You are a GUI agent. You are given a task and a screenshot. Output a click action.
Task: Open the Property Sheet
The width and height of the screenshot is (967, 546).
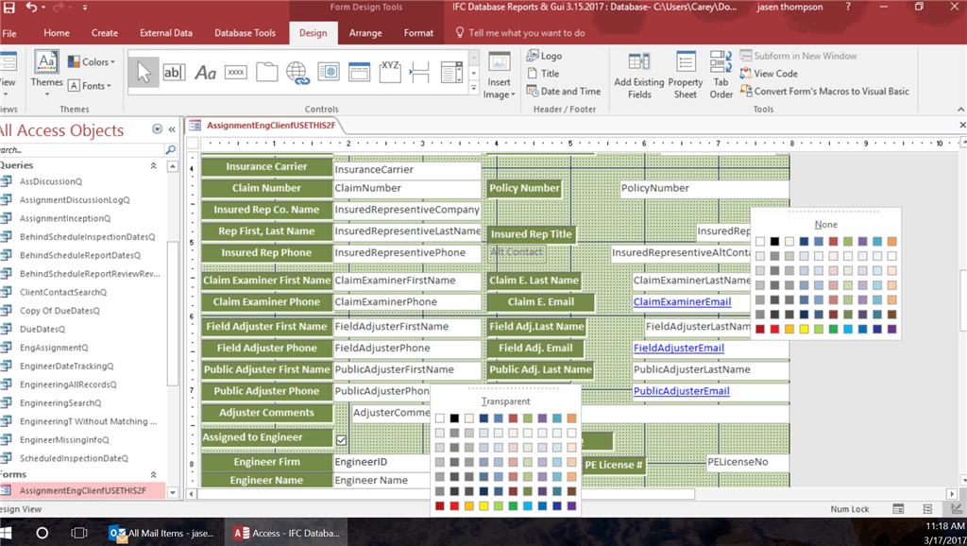coord(686,76)
